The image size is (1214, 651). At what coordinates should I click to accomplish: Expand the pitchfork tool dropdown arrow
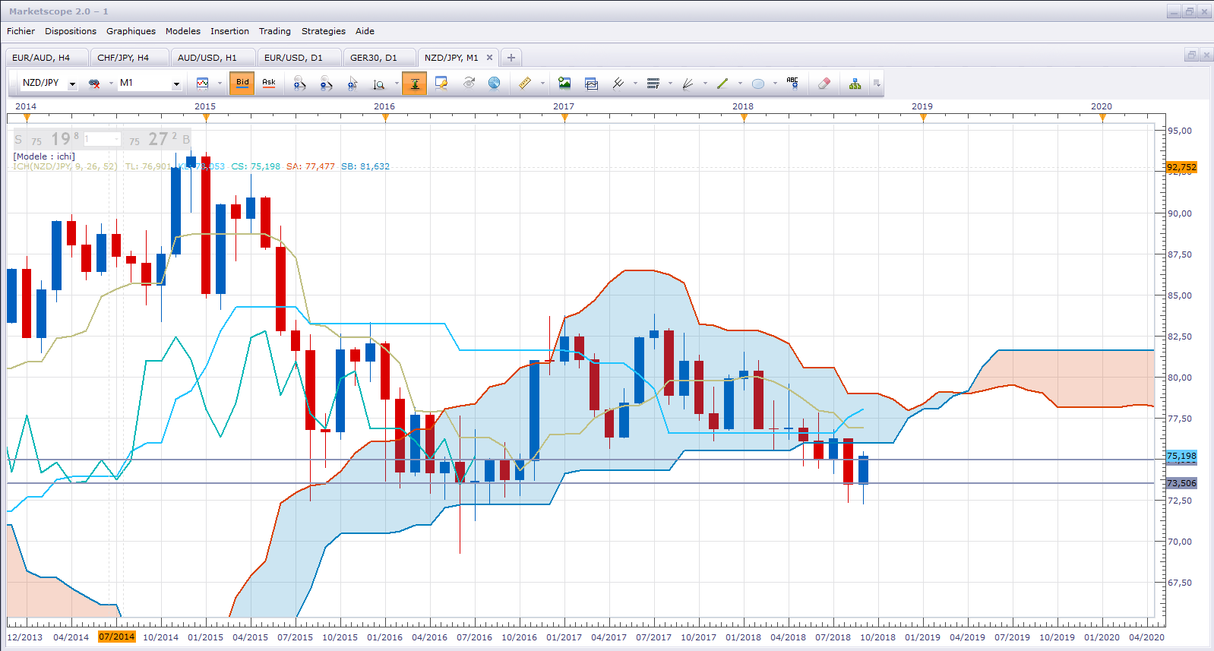point(635,84)
